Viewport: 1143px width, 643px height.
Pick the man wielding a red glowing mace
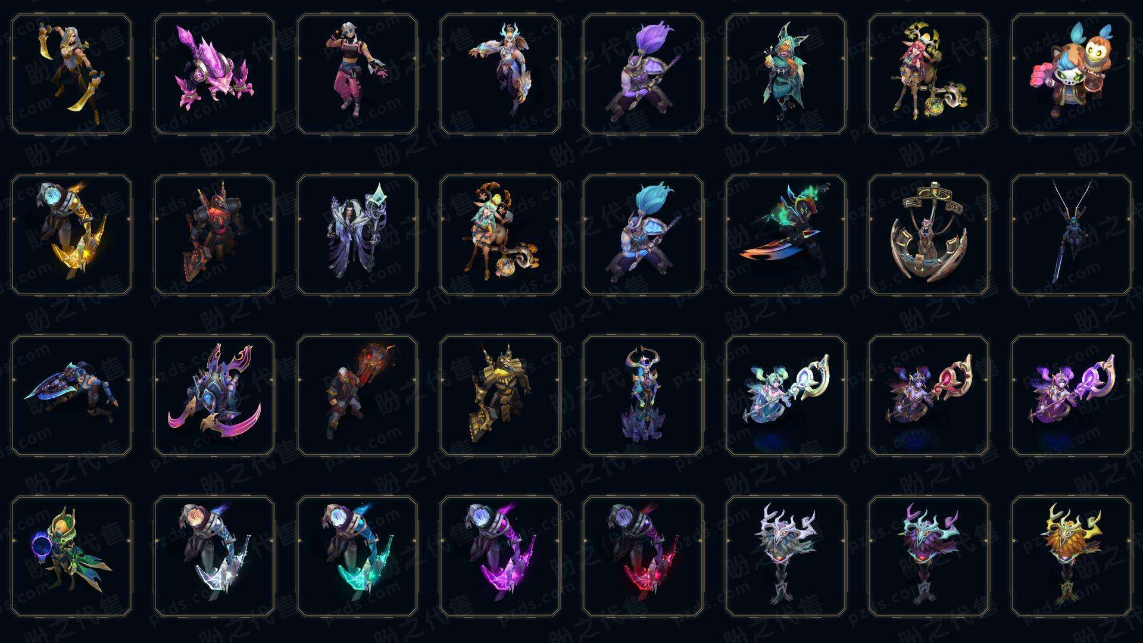(357, 395)
